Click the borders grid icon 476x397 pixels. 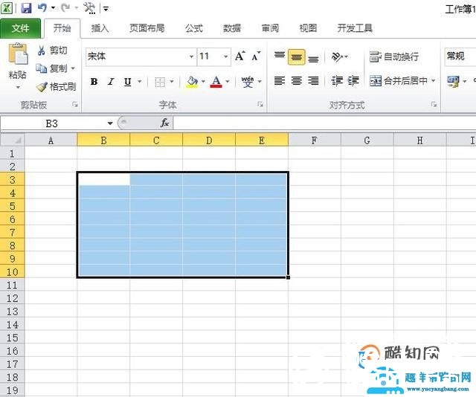160,82
